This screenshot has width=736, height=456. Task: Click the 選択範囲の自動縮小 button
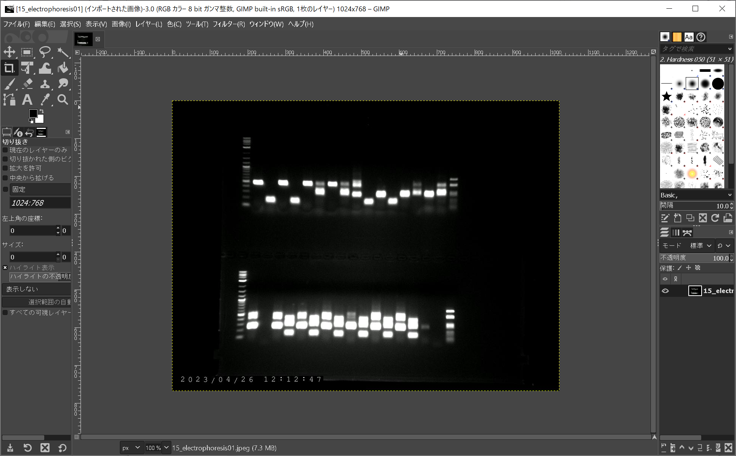pyautogui.click(x=37, y=302)
